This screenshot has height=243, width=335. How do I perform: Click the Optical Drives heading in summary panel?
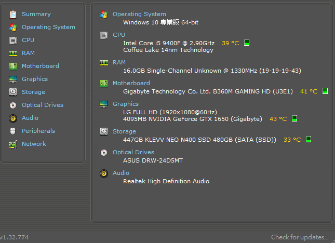coord(133,152)
